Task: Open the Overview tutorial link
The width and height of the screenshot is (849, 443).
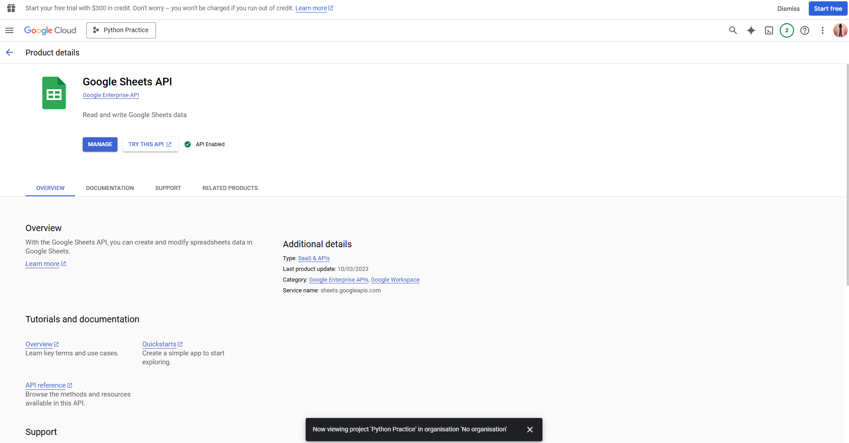Action: pos(42,344)
